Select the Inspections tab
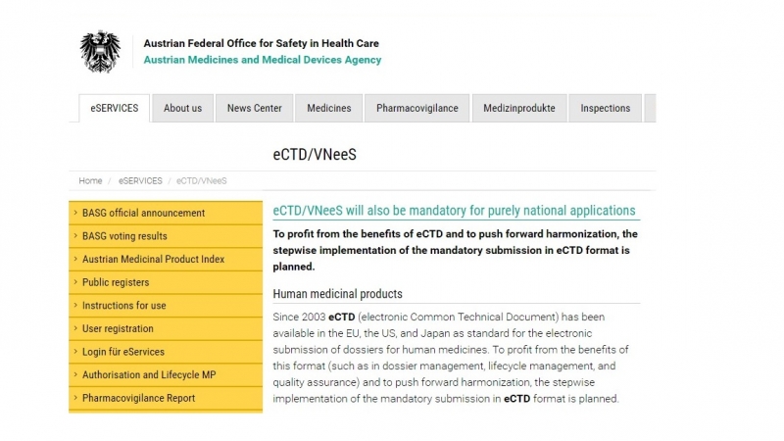Viewport: 784px width, 441px height. point(605,108)
